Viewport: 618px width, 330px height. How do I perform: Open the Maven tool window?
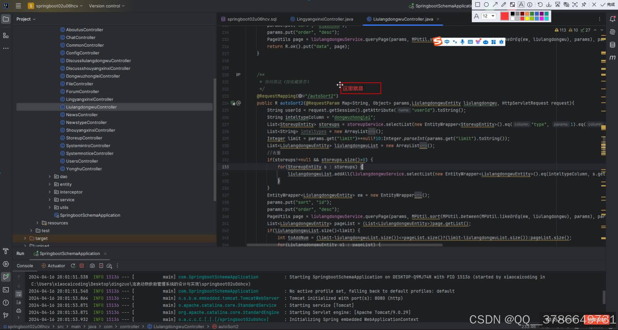[x=612, y=58]
